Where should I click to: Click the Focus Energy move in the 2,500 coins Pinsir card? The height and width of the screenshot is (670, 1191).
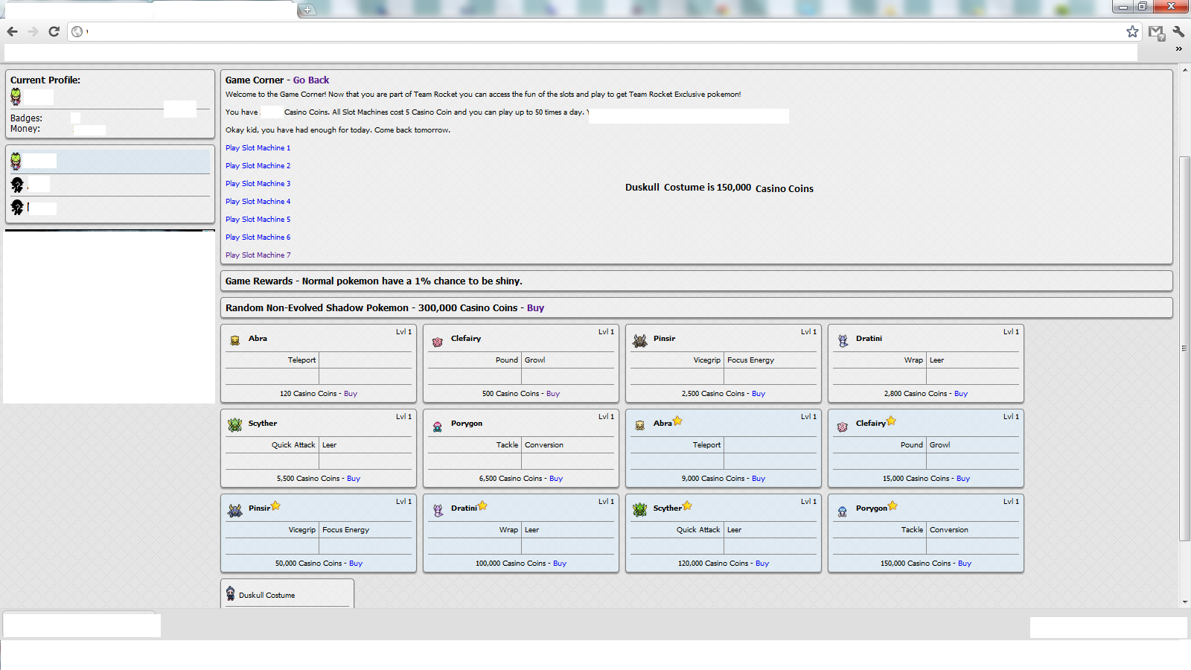click(750, 360)
